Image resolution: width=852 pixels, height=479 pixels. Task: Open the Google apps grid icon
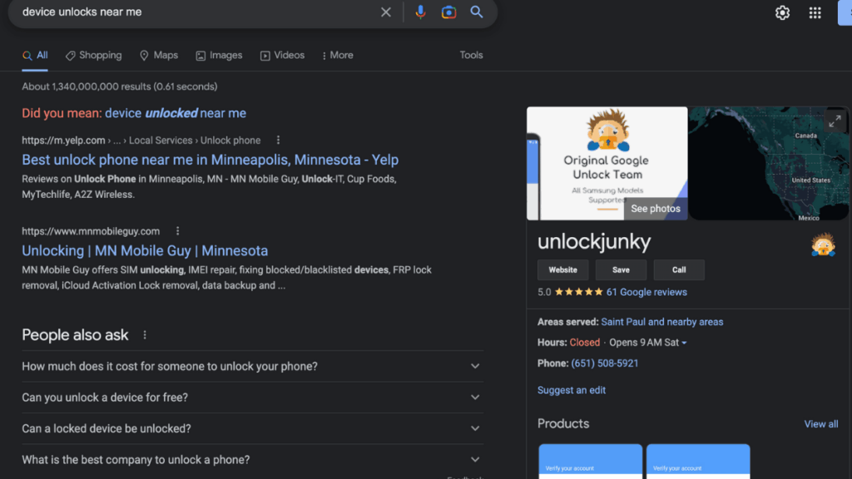[815, 12]
